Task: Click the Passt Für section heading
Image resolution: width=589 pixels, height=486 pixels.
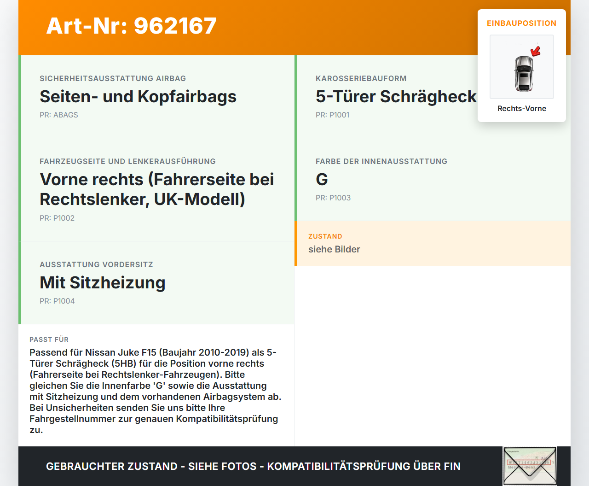Action: 49,340
